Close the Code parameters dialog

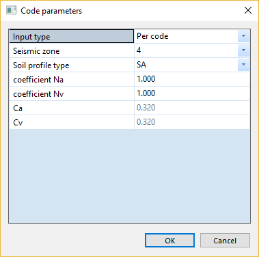coord(248,10)
